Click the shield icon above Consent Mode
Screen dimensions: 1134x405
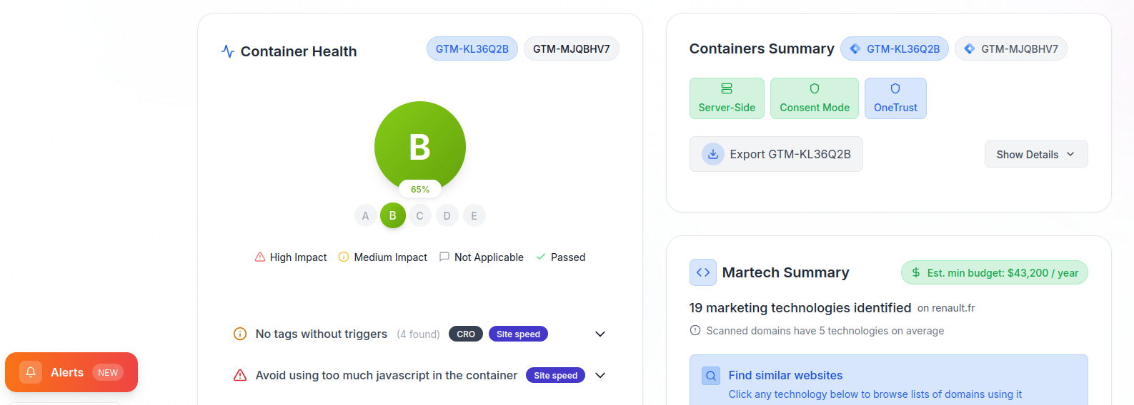815,88
